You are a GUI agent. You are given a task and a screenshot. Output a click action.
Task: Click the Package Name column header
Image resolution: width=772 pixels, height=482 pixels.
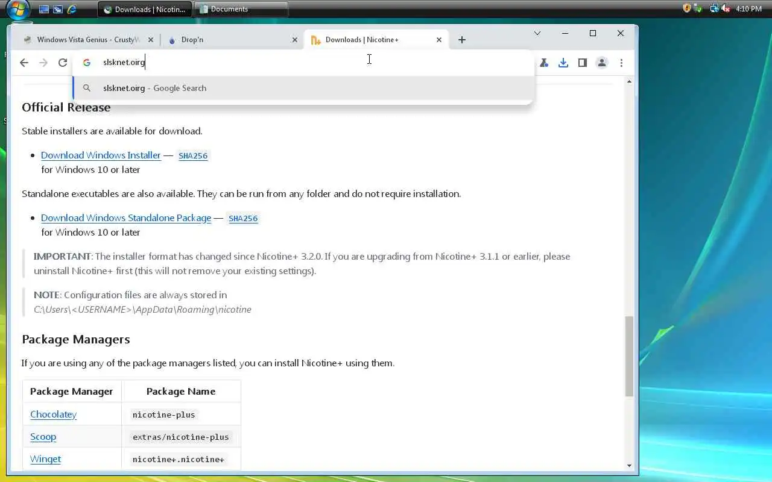pyautogui.click(x=181, y=391)
